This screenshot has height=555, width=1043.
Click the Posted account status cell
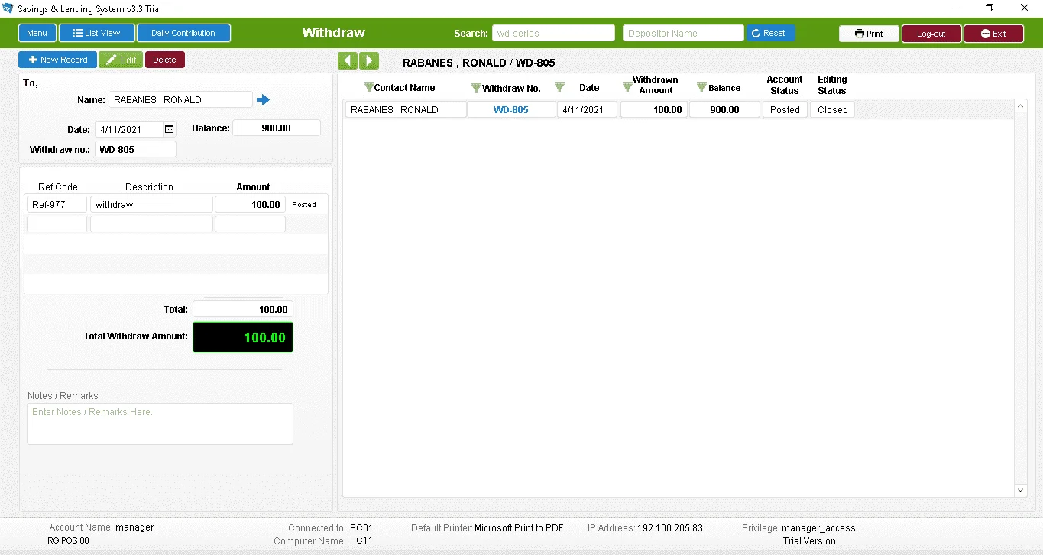[785, 109]
